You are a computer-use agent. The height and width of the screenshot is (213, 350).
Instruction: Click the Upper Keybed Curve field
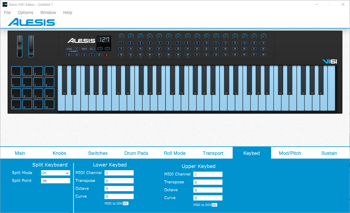tap(208, 198)
